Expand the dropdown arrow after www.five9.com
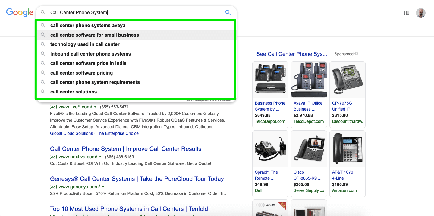This screenshot has width=434, height=216. point(95,107)
